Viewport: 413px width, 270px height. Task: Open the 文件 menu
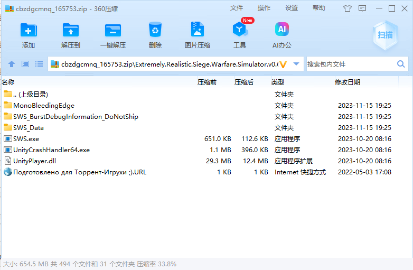(237, 8)
